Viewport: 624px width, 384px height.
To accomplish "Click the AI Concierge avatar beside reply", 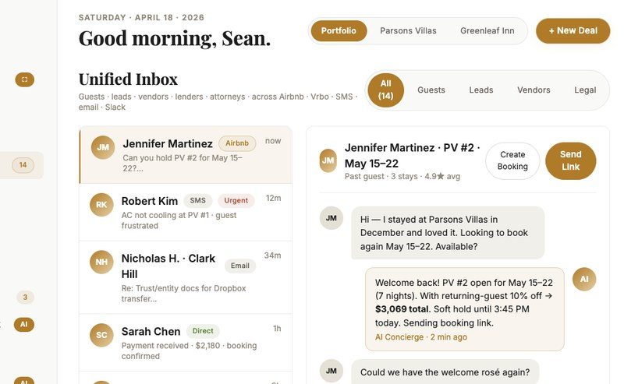I will point(584,279).
